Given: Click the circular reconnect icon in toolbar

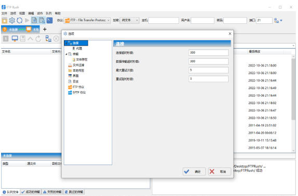Looking at the screenshot, I should pyautogui.click(x=19, y=20).
